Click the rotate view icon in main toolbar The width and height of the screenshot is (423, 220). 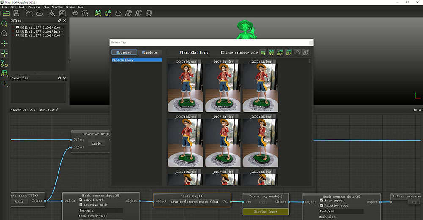coord(85,14)
